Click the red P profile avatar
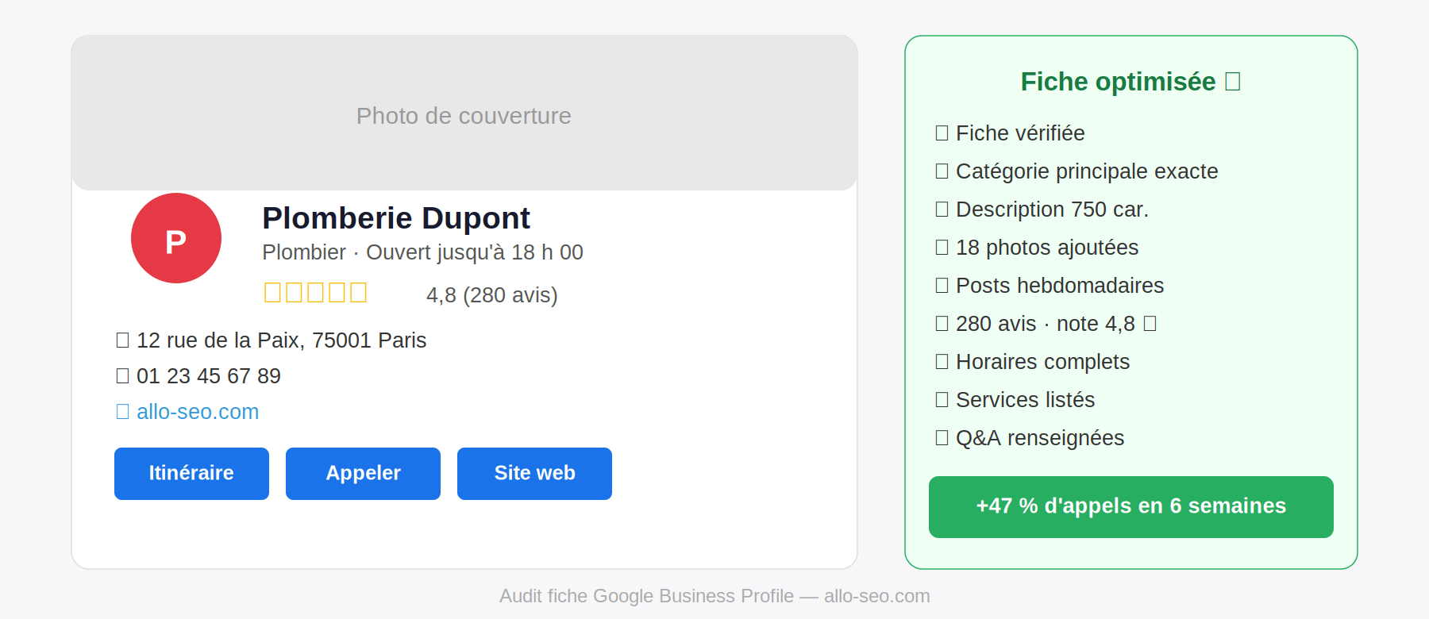The height and width of the screenshot is (619, 1429). click(176, 238)
